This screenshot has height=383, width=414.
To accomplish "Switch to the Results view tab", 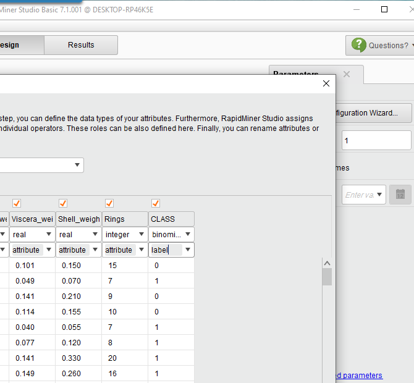I will click(x=81, y=45).
